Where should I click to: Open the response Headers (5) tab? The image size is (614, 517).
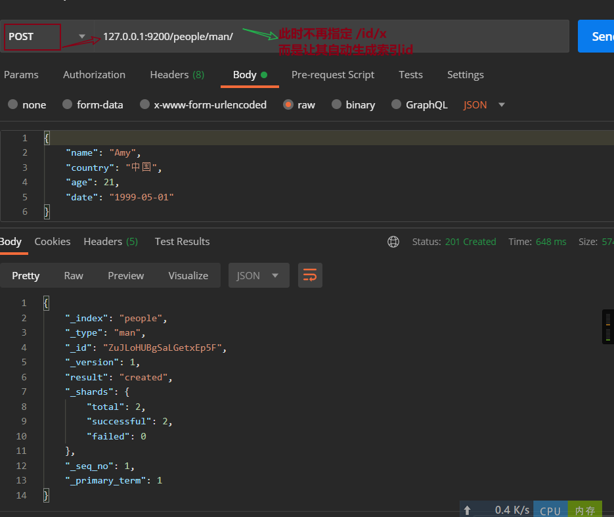click(111, 242)
